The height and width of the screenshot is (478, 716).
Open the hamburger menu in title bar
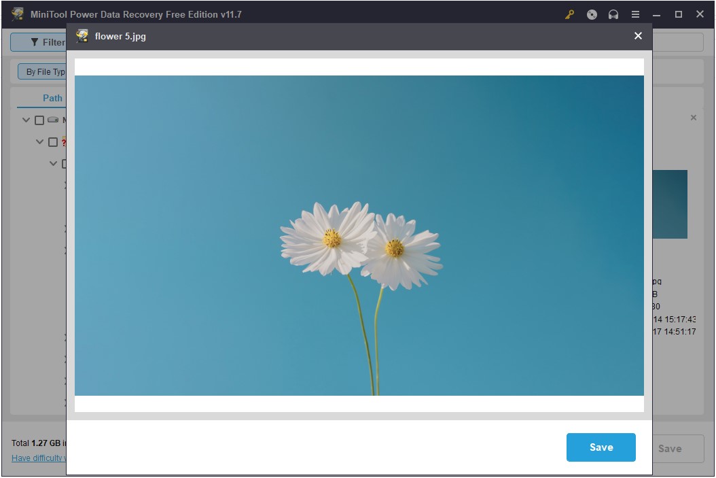[x=635, y=15]
